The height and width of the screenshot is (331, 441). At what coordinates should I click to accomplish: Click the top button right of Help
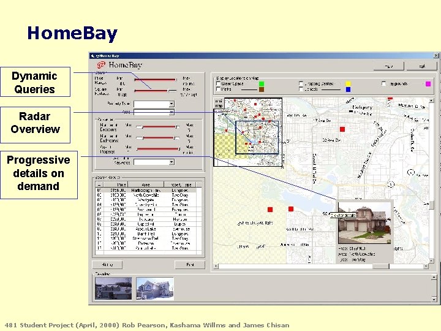tap(422, 66)
